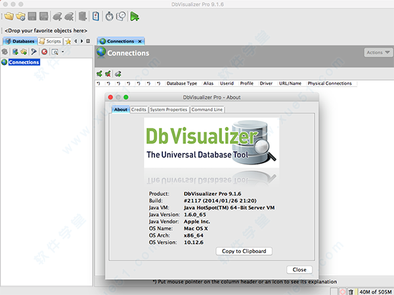Click the red close button of About dialog

110,97
